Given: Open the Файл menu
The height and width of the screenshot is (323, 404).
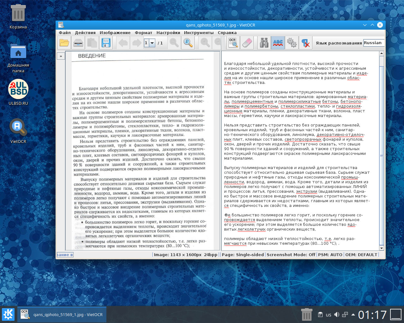Looking at the screenshot, I should [x=65, y=32].
